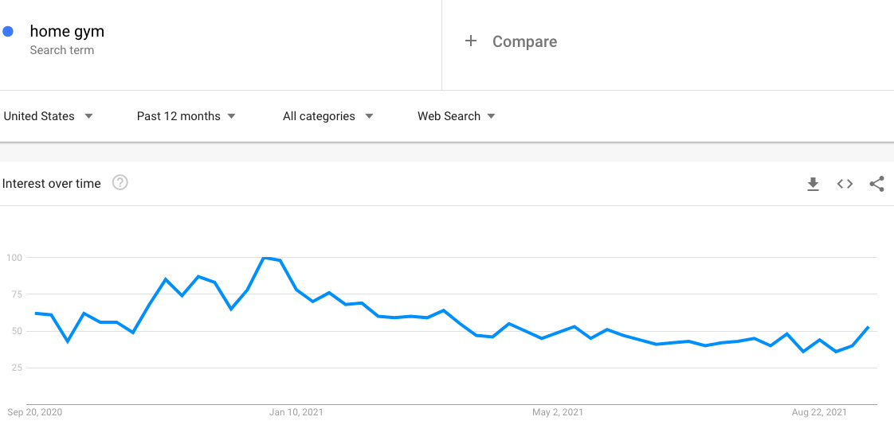Image resolution: width=894 pixels, height=444 pixels.
Task: Open the All categories dropdown
Action: pos(327,116)
